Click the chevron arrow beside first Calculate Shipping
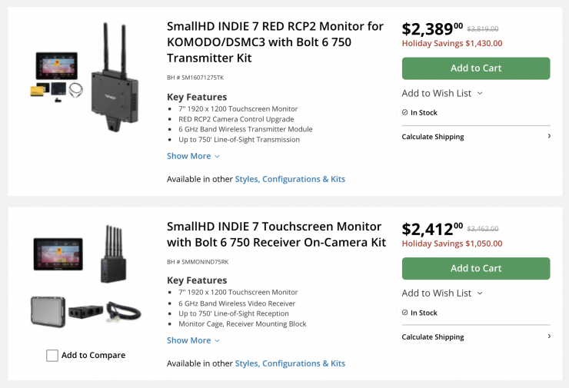The image size is (569, 388). click(x=548, y=136)
